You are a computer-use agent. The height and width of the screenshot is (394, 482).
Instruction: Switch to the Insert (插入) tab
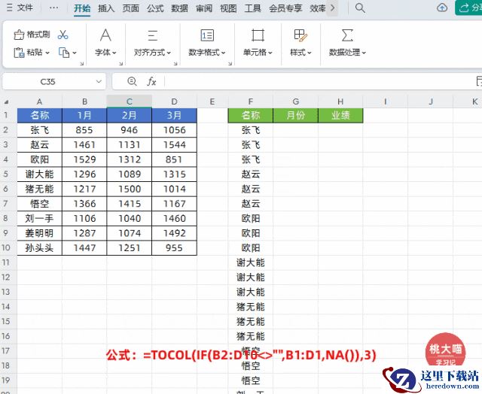pos(106,8)
